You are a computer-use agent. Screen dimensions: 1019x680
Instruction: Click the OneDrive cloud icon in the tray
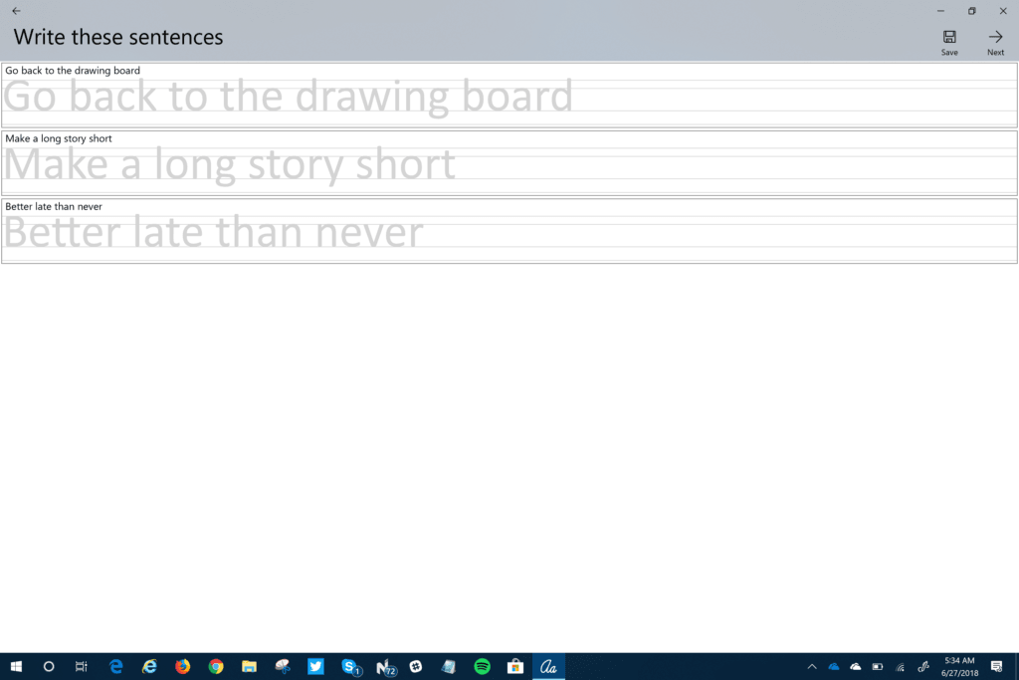click(834, 666)
